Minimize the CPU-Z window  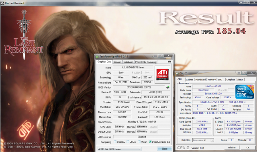tap(239, 73)
